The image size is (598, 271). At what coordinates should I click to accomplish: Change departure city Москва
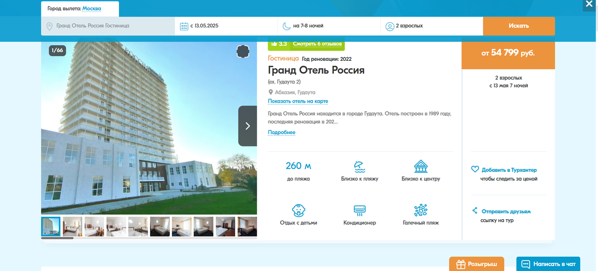tap(92, 8)
